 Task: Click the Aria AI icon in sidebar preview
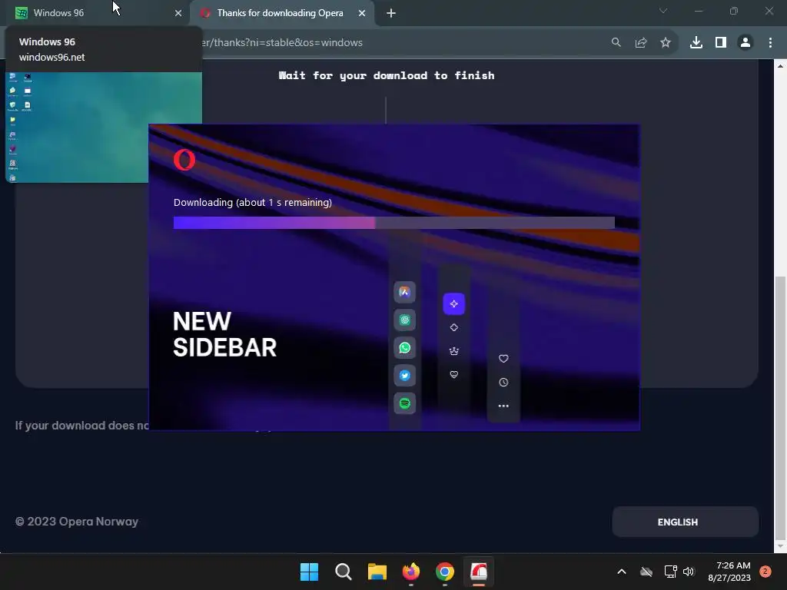(404, 293)
